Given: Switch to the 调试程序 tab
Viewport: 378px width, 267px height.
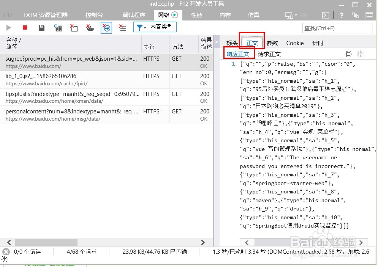Looking at the screenshot, I should 134,15.
